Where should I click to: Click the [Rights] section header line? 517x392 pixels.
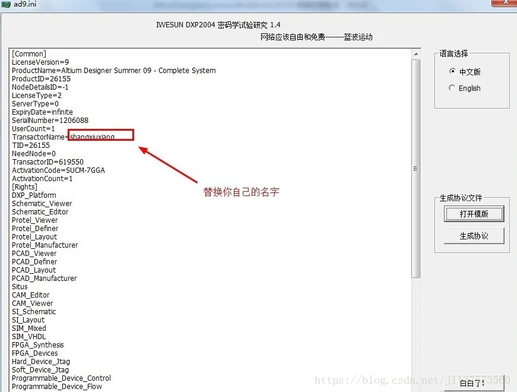click(x=24, y=186)
